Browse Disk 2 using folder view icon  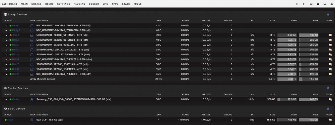tap(330, 40)
